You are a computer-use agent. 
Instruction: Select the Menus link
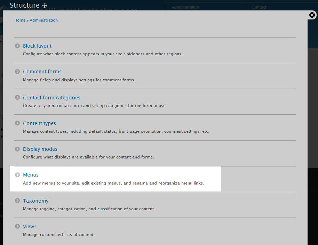31,175
